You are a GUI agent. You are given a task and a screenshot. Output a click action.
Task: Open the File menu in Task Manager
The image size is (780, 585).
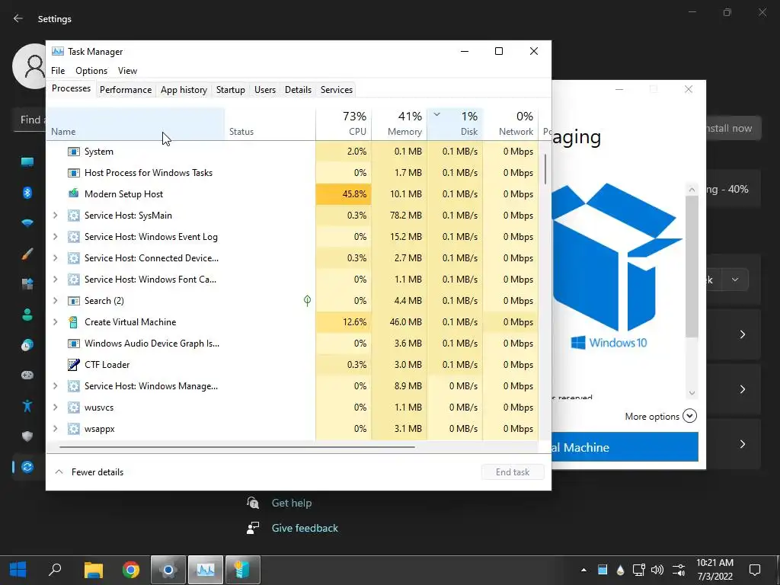click(x=58, y=71)
